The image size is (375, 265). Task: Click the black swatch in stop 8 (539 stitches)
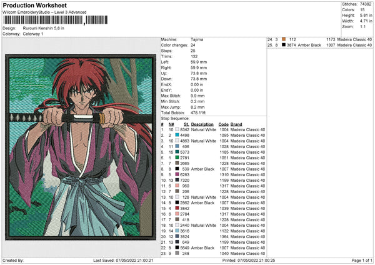(x=177, y=169)
